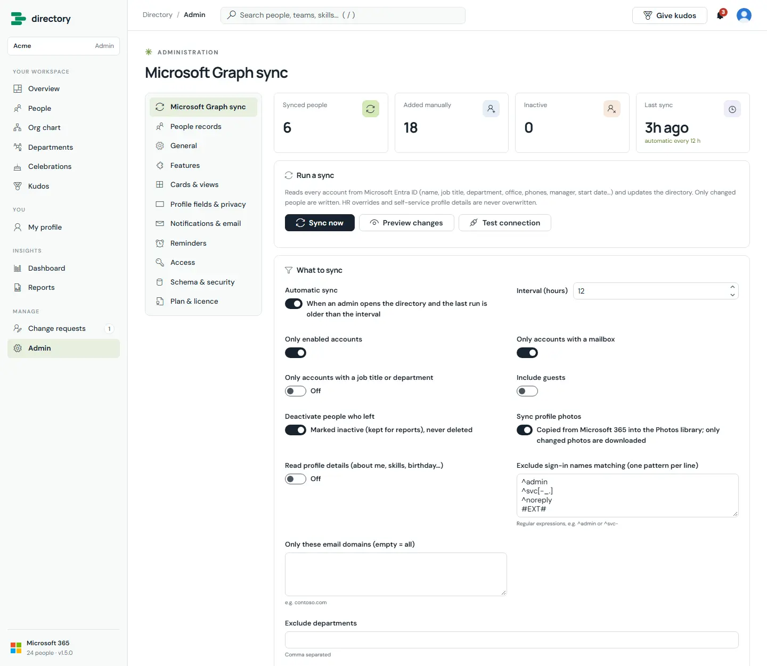
Task: Open the user avatar menu
Action: tap(744, 15)
